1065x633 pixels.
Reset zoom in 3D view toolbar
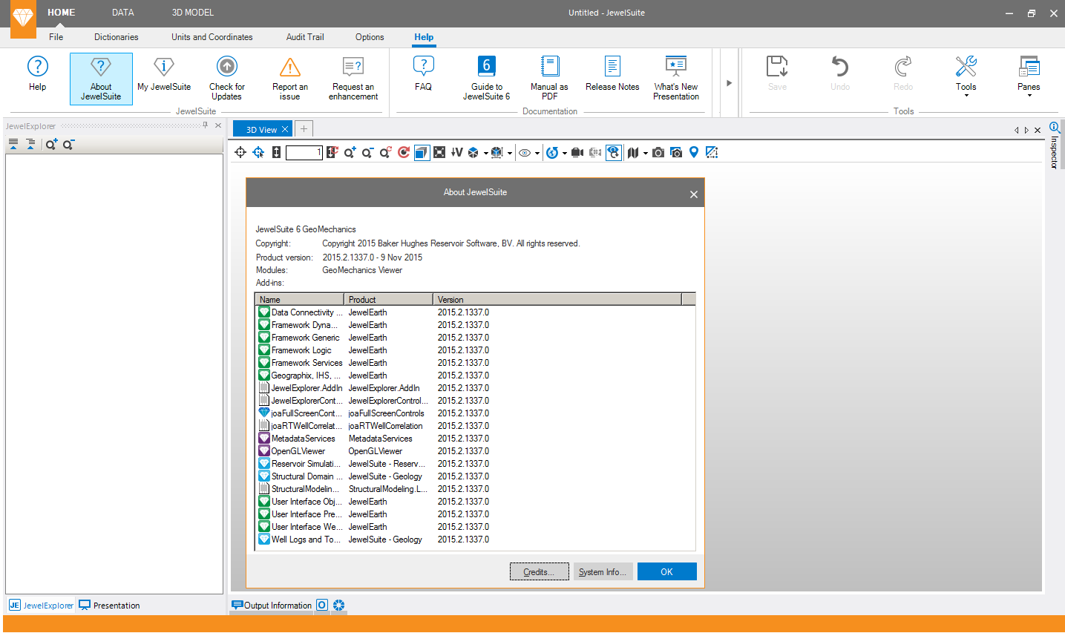(x=385, y=152)
